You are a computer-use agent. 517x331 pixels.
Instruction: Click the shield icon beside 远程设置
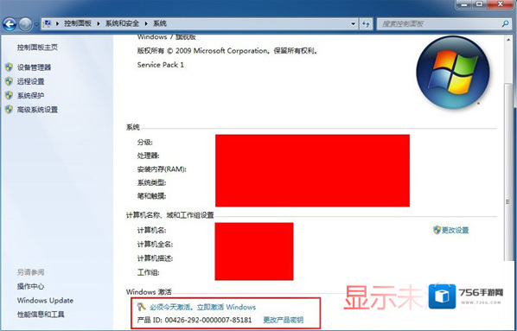9,81
